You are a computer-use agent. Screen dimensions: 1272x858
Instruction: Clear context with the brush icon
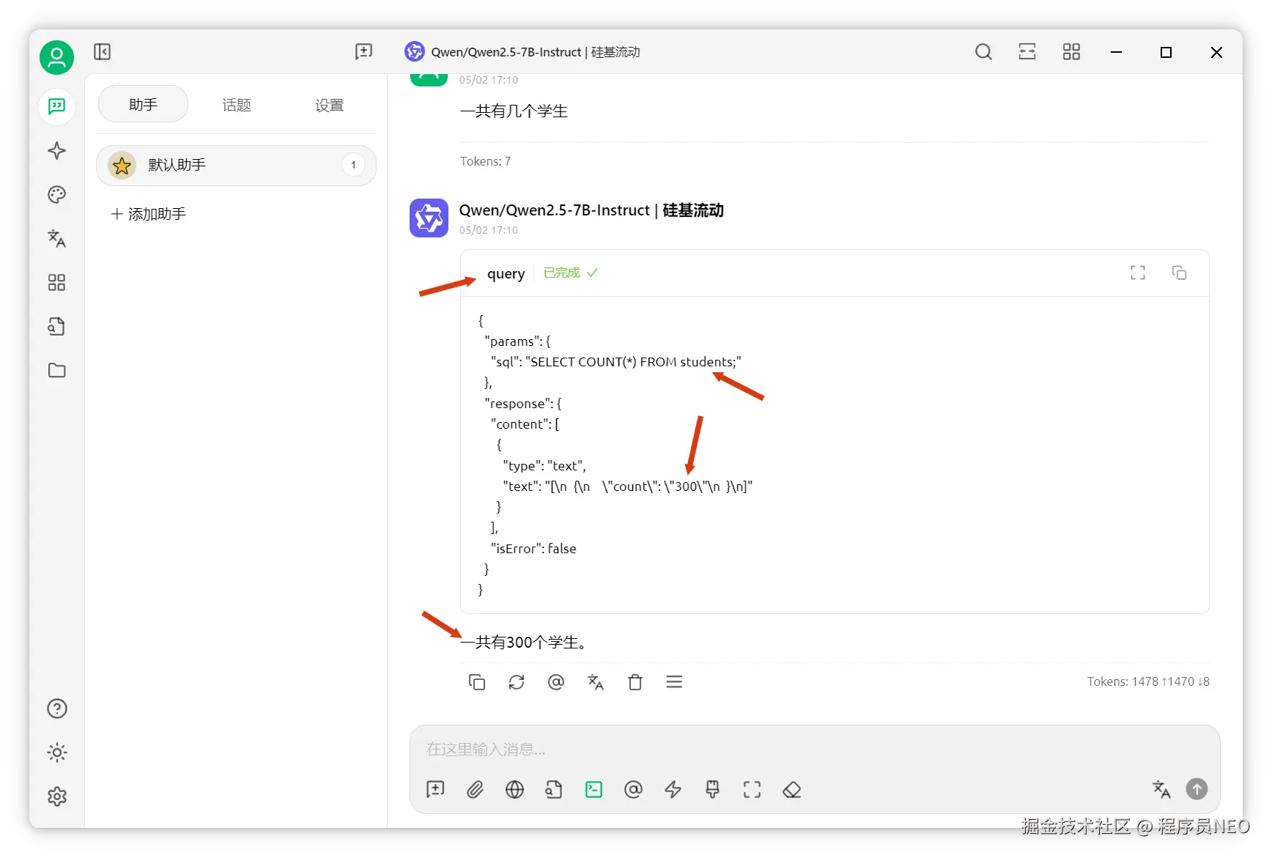[712, 789]
